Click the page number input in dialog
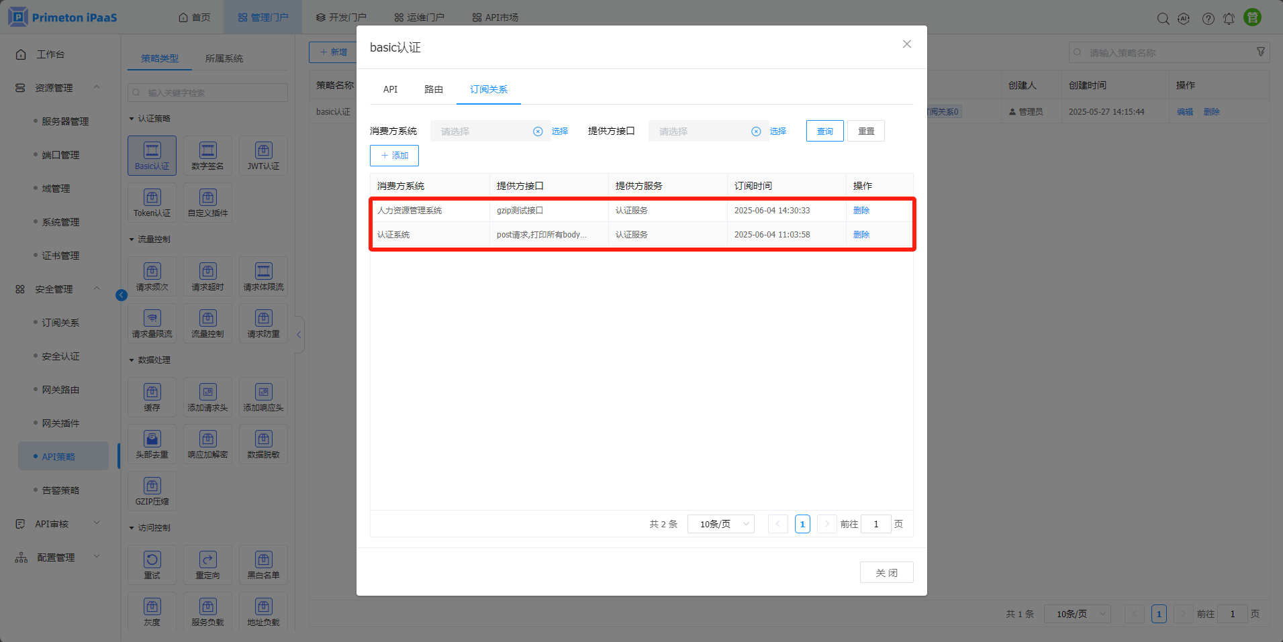 pos(875,524)
